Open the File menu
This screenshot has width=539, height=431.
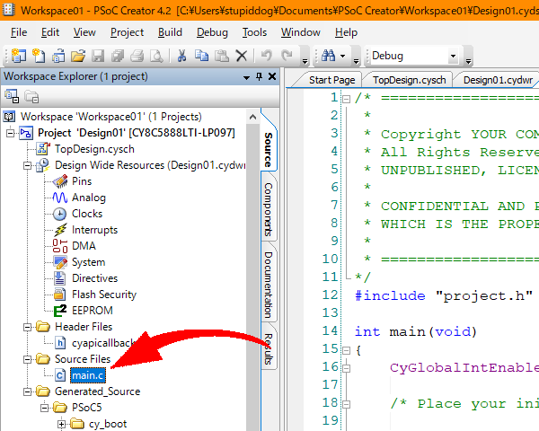click(19, 32)
